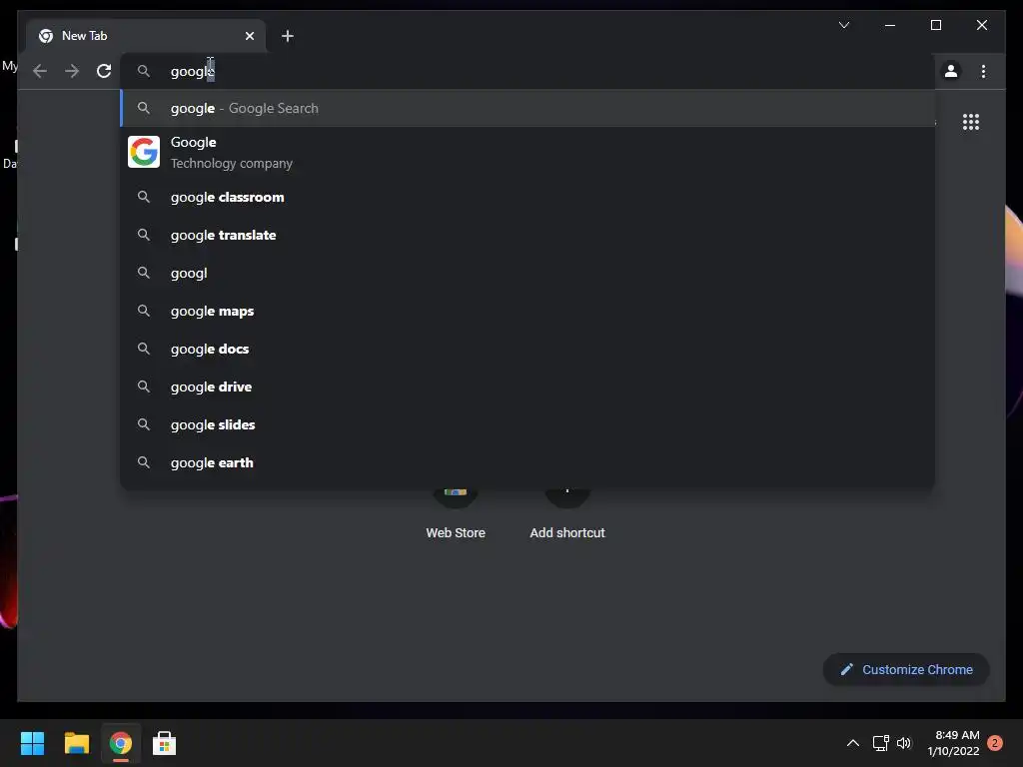Select the google earth suggestion
This screenshot has width=1023, height=767.
point(527,462)
